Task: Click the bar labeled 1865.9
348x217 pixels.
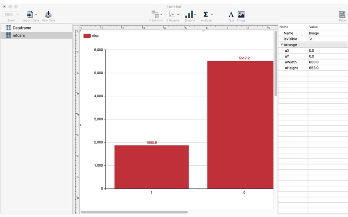Action: point(151,167)
